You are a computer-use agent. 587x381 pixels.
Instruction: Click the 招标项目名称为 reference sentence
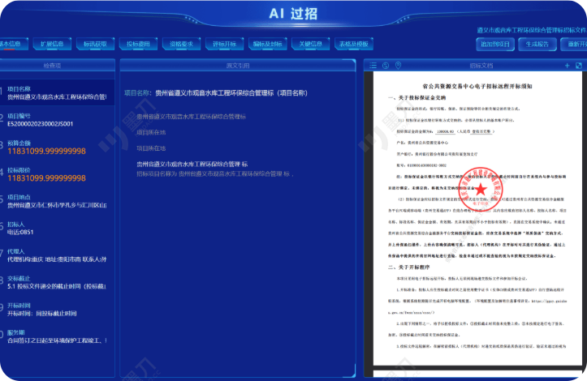[215, 173]
